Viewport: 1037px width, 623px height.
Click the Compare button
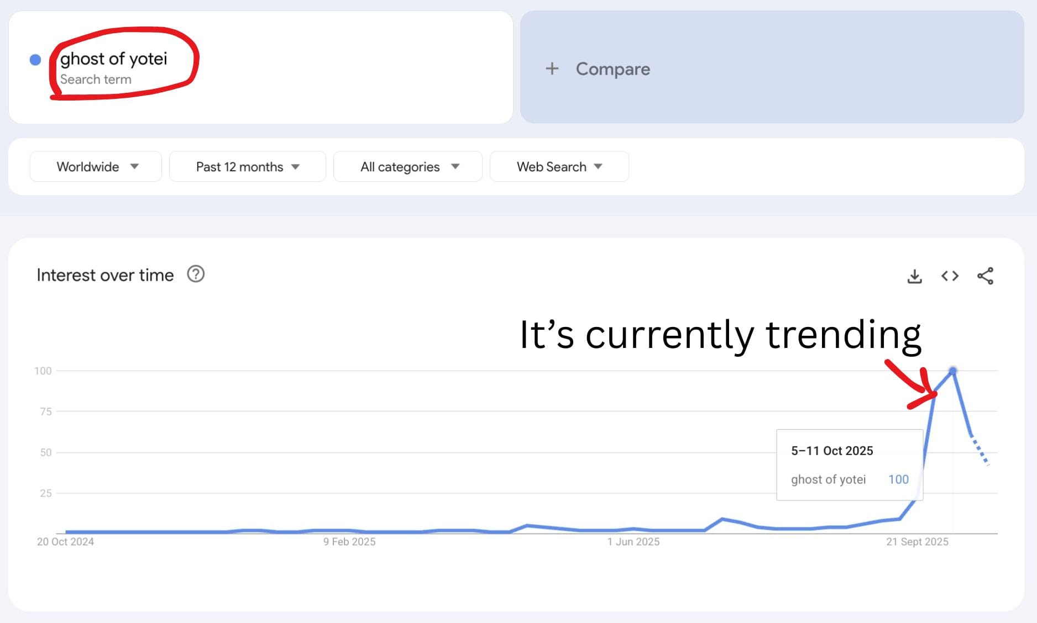coord(612,68)
